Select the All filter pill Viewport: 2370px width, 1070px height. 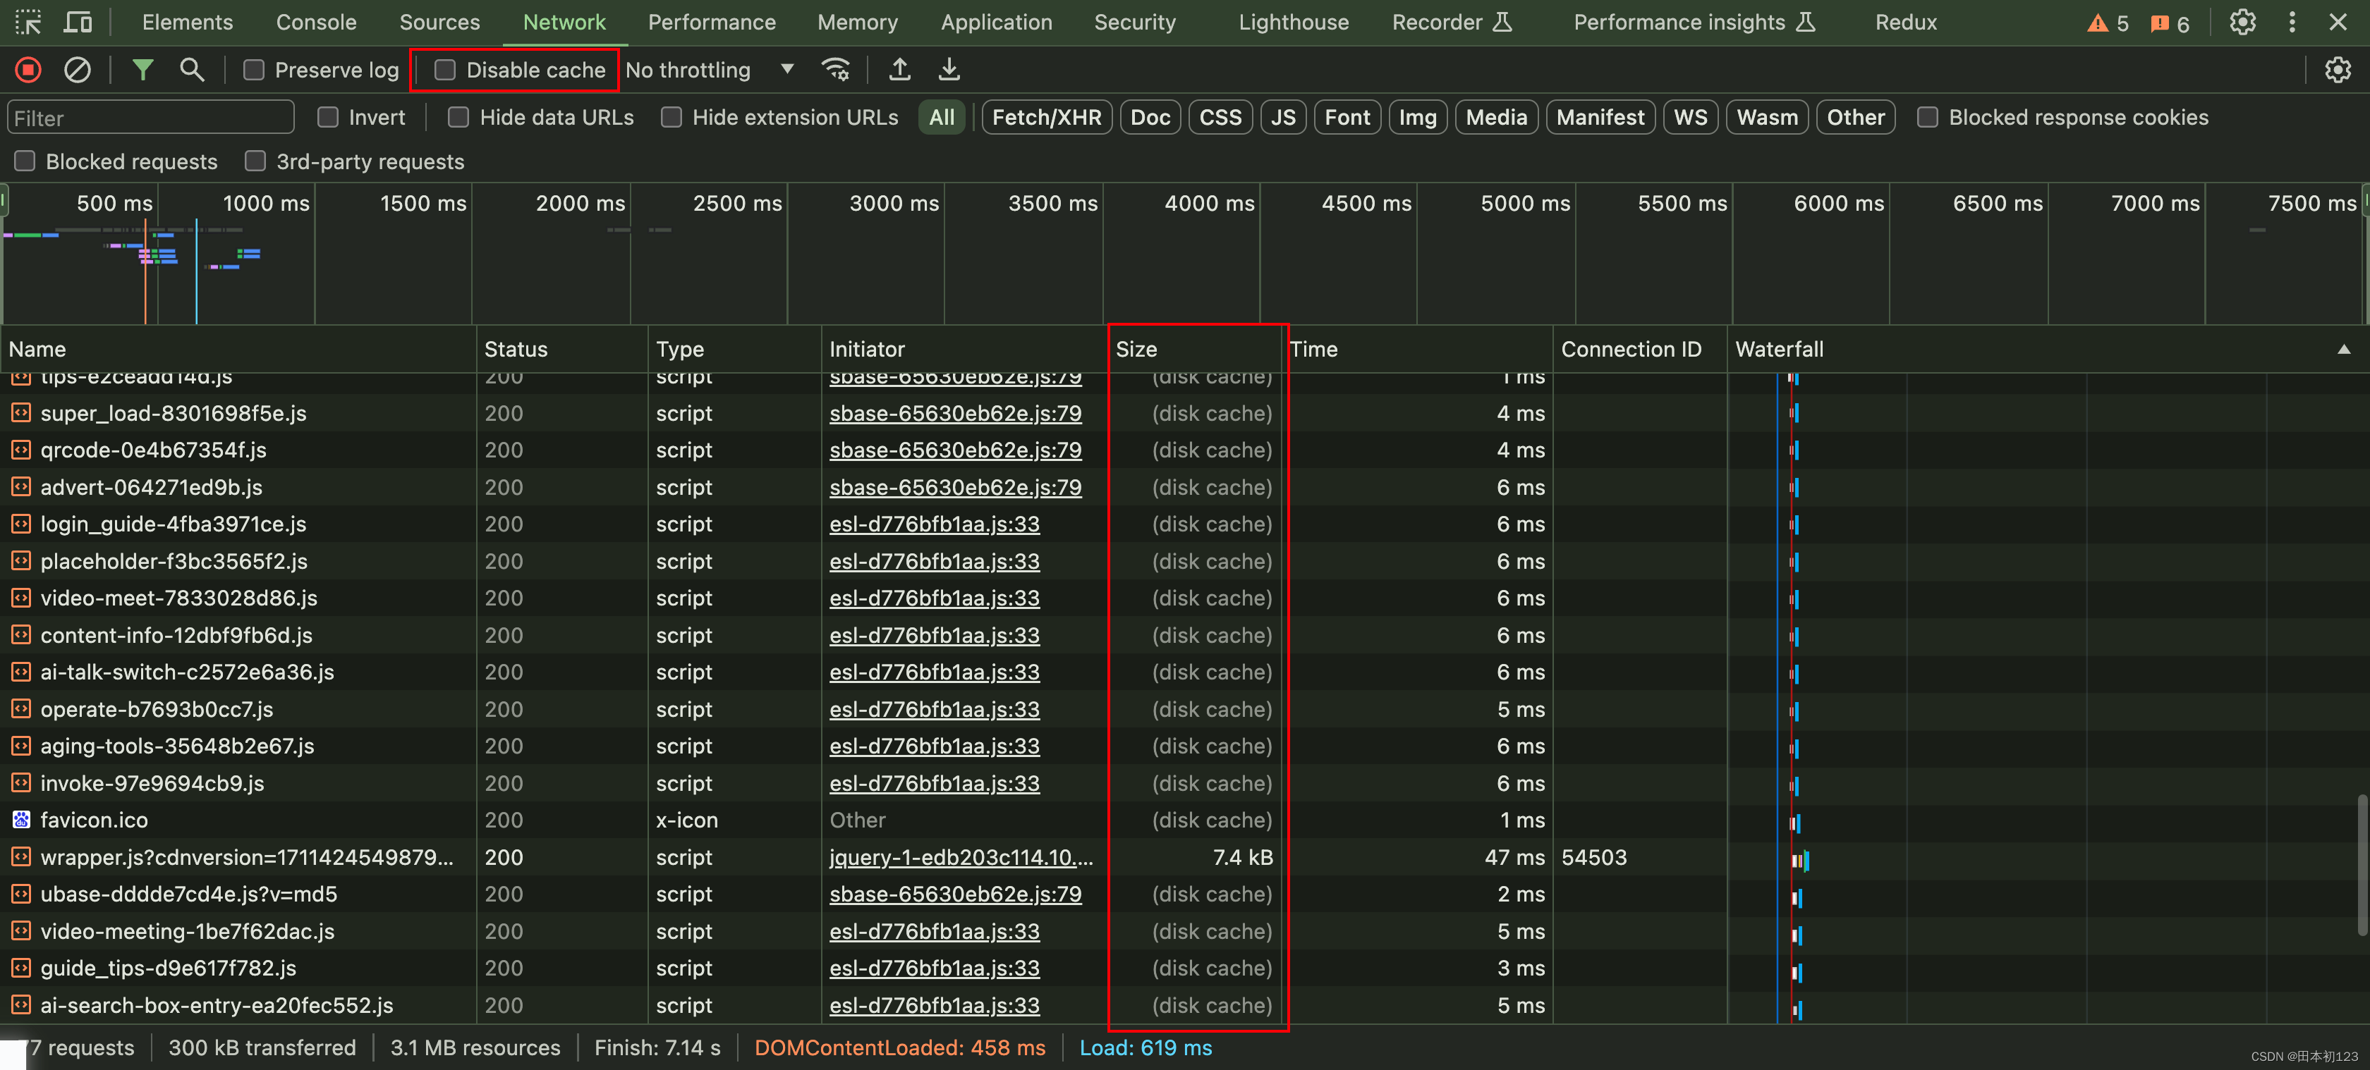(x=941, y=117)
